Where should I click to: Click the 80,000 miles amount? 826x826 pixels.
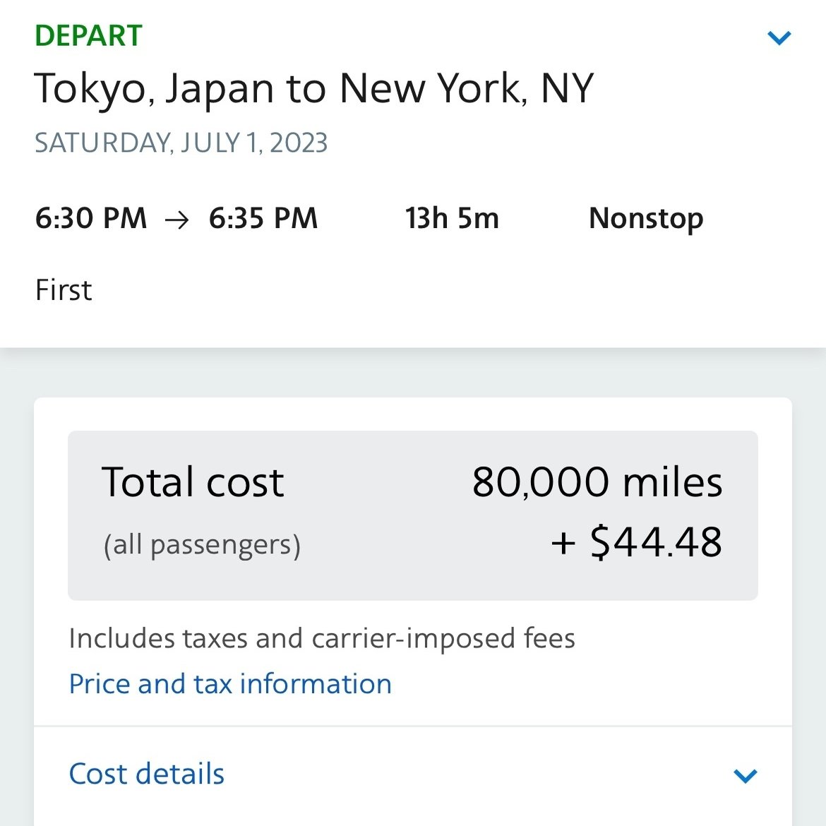(597, 482)
